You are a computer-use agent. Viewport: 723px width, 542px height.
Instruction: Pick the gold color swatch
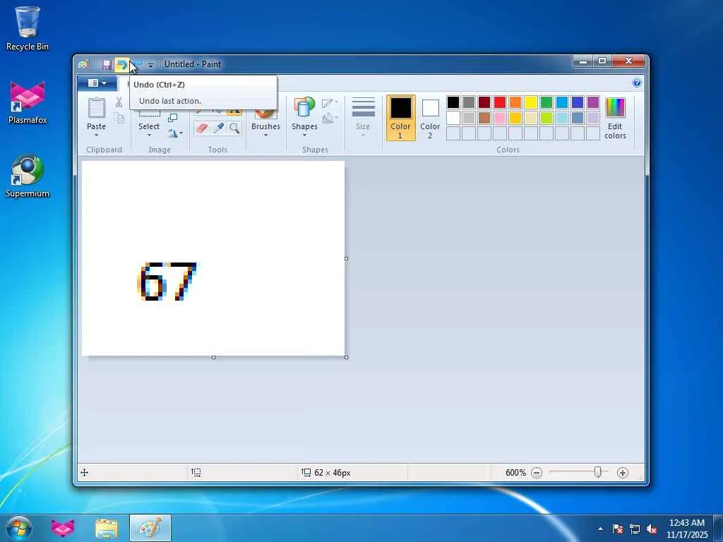click(515, 118)
